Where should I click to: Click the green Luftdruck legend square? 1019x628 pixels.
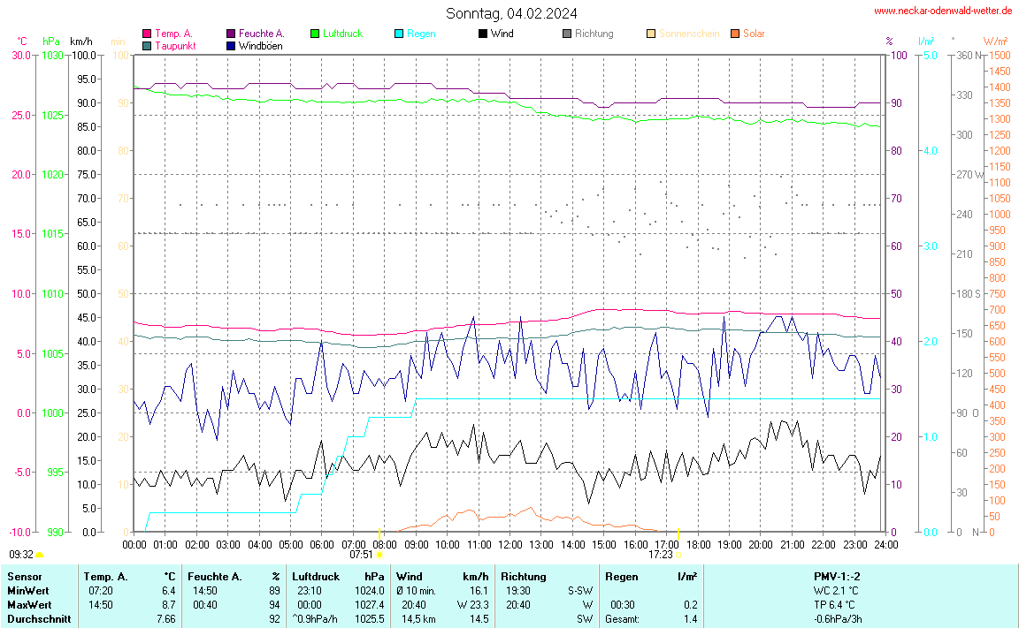click(x=315, y=34)
